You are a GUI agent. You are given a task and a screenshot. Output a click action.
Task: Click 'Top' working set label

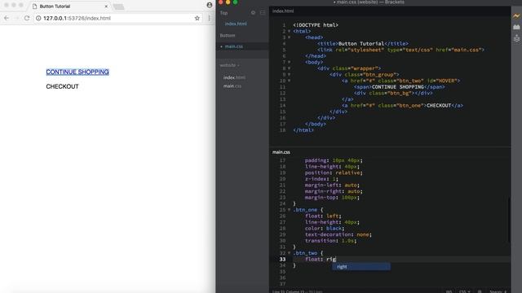pos(223,13)
